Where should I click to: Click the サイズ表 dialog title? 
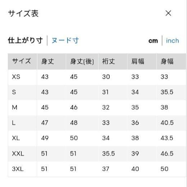point(23,13)
